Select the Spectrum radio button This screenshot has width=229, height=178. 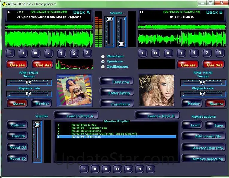tap(103, 62)
